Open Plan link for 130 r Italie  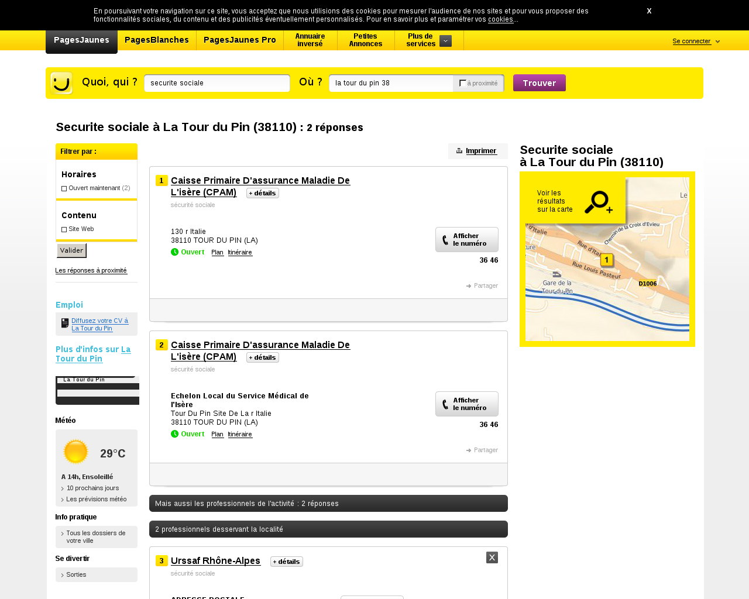tap(217, 253)
